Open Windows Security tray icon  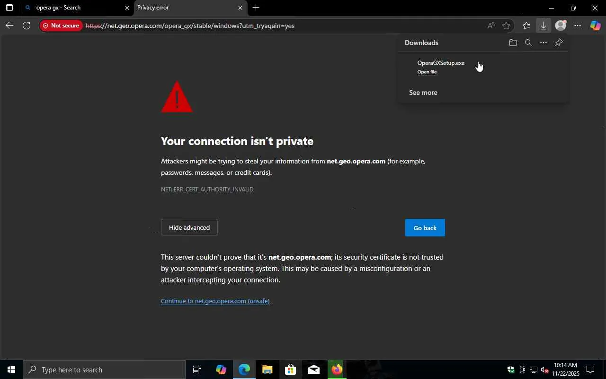pos(510,370)
